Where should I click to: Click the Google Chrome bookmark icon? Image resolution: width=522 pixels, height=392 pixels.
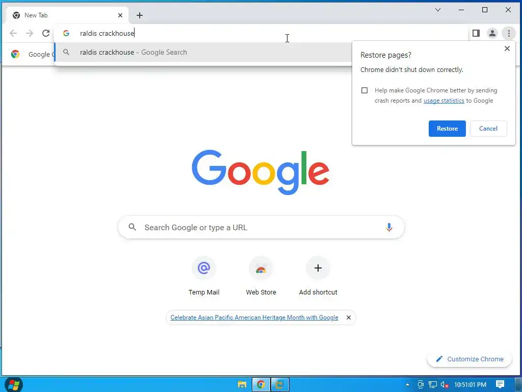point(15,54)
